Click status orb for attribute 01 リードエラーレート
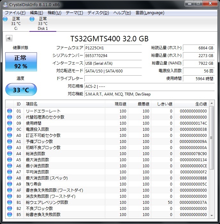Viewport: 220px width, 224px height. (x=10, y=111)
